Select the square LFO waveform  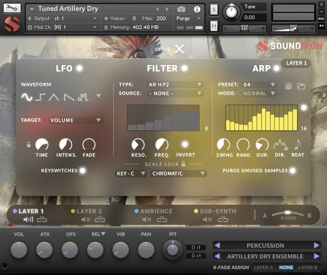click(x=40, y=97)
